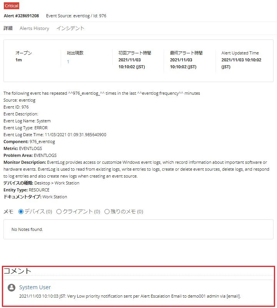This screenshot has height=308, width=277.
Task: Click the Event Log Type: ERROR line
Action: click(x=26, y=128)
